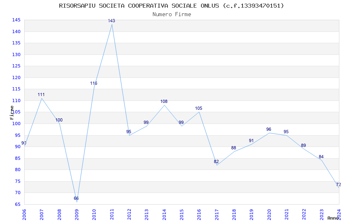Click the data label 108 for 2014

(x=164, y=101)
